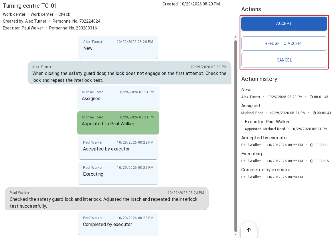Click the 'Actions' heading
The width and height of the screenshot is (332, 238).
251,9
